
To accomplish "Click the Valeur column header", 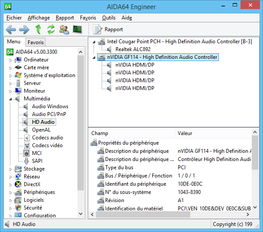I will (x=185, y=133).
